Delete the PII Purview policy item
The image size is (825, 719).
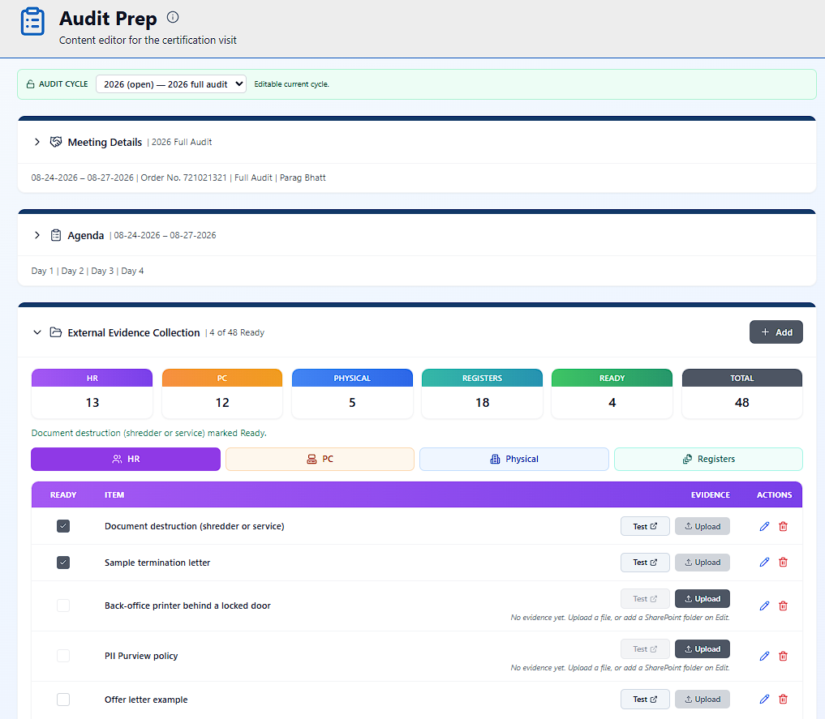783,656
